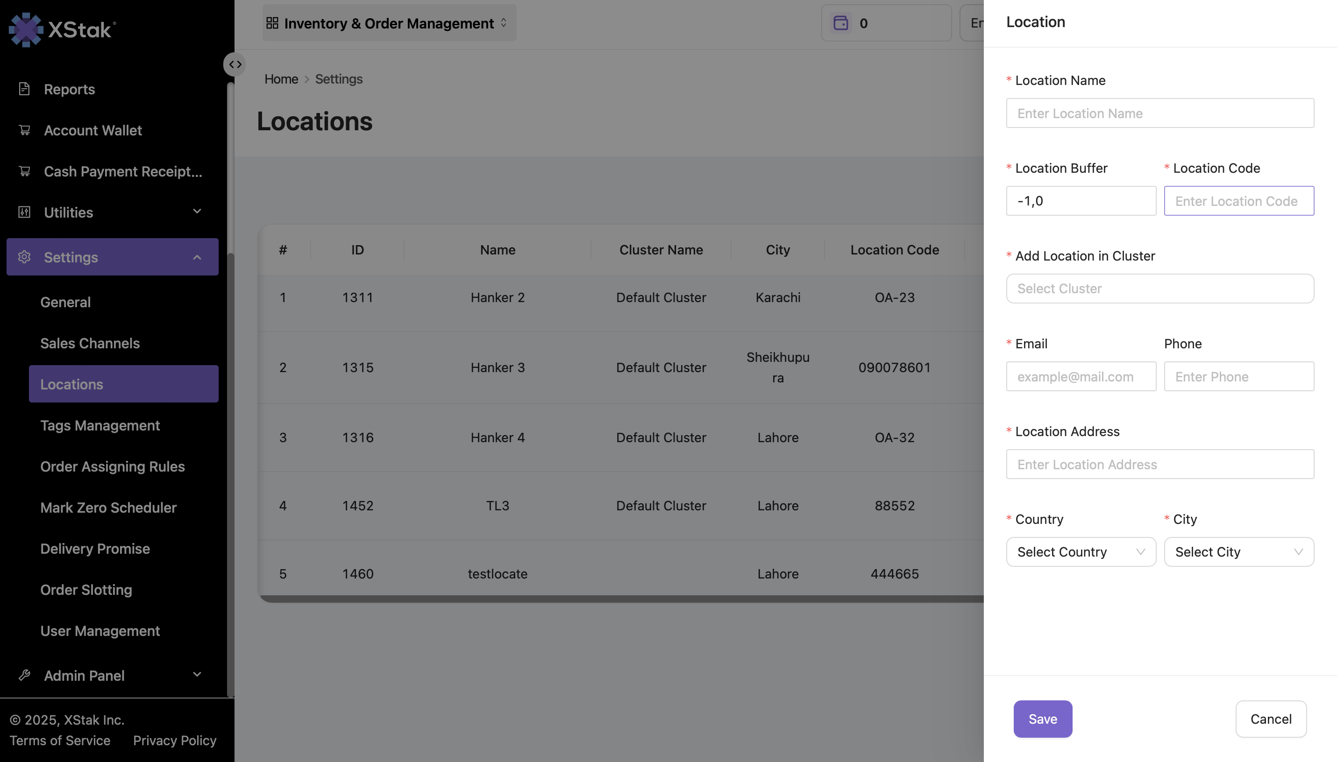This screenshot has width=1337, height=762.
Task: Click the sidebar collapse arrows icon
Action: [x=235, y=64]
